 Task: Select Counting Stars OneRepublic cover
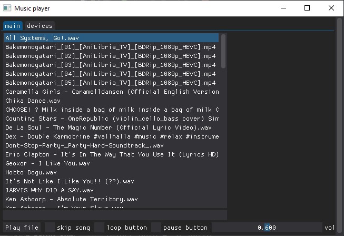tap(111, 119)
